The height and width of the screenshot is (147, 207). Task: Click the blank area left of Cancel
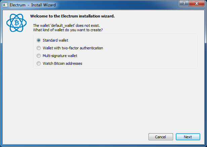(84, 137)
